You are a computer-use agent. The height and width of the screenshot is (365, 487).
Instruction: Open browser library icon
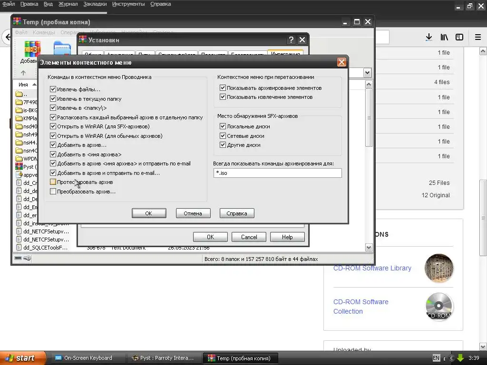(x=444, y=37)
